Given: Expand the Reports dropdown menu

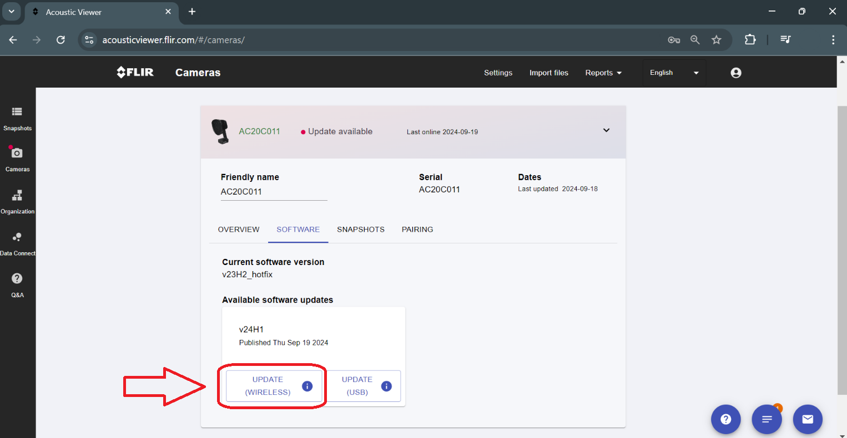Looking at the screenshot, I should point(603,73).
